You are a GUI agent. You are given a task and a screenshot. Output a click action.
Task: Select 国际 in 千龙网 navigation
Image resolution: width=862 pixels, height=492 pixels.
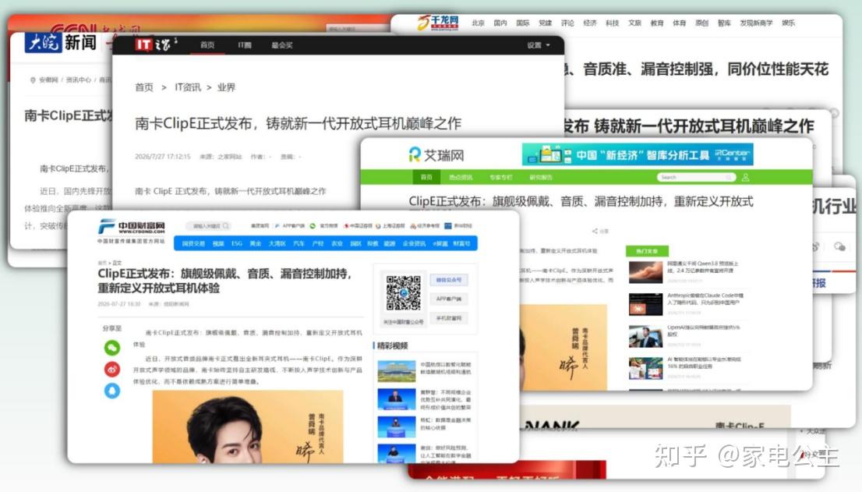523,23
